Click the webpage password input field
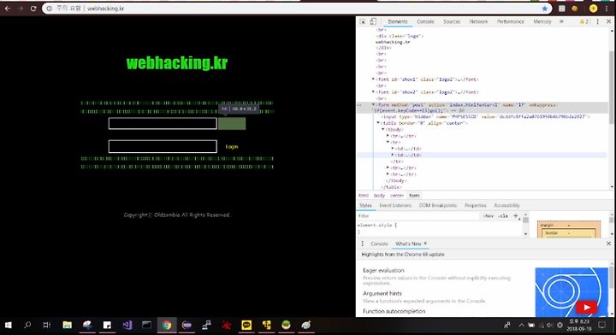 [x=163, y=146]
